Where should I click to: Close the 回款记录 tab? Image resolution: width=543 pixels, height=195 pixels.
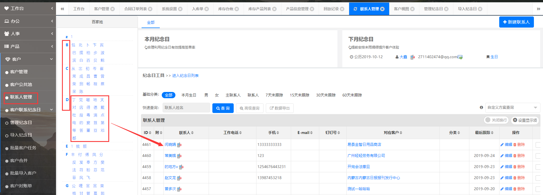coord(342,9)
